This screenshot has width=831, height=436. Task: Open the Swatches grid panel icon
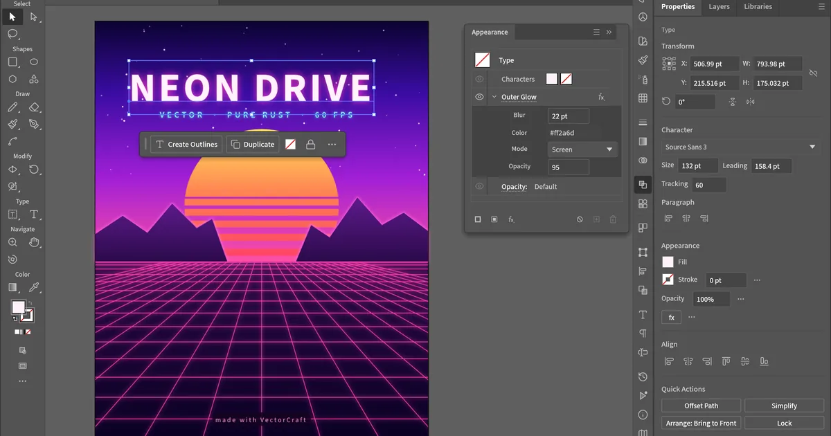point(643,98)
